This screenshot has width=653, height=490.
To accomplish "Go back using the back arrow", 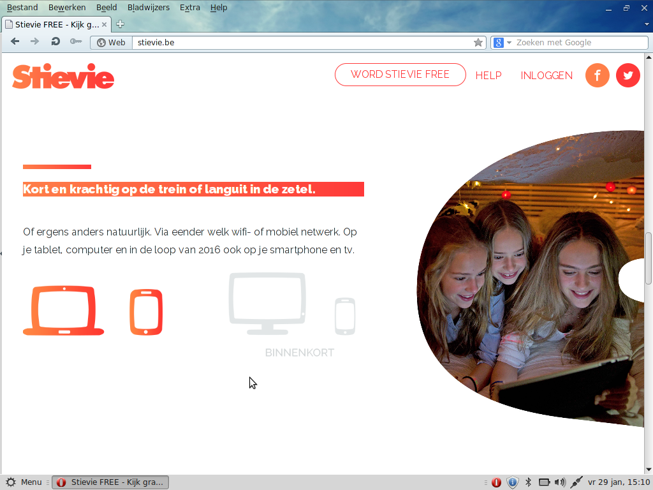I will coord(15,42).
